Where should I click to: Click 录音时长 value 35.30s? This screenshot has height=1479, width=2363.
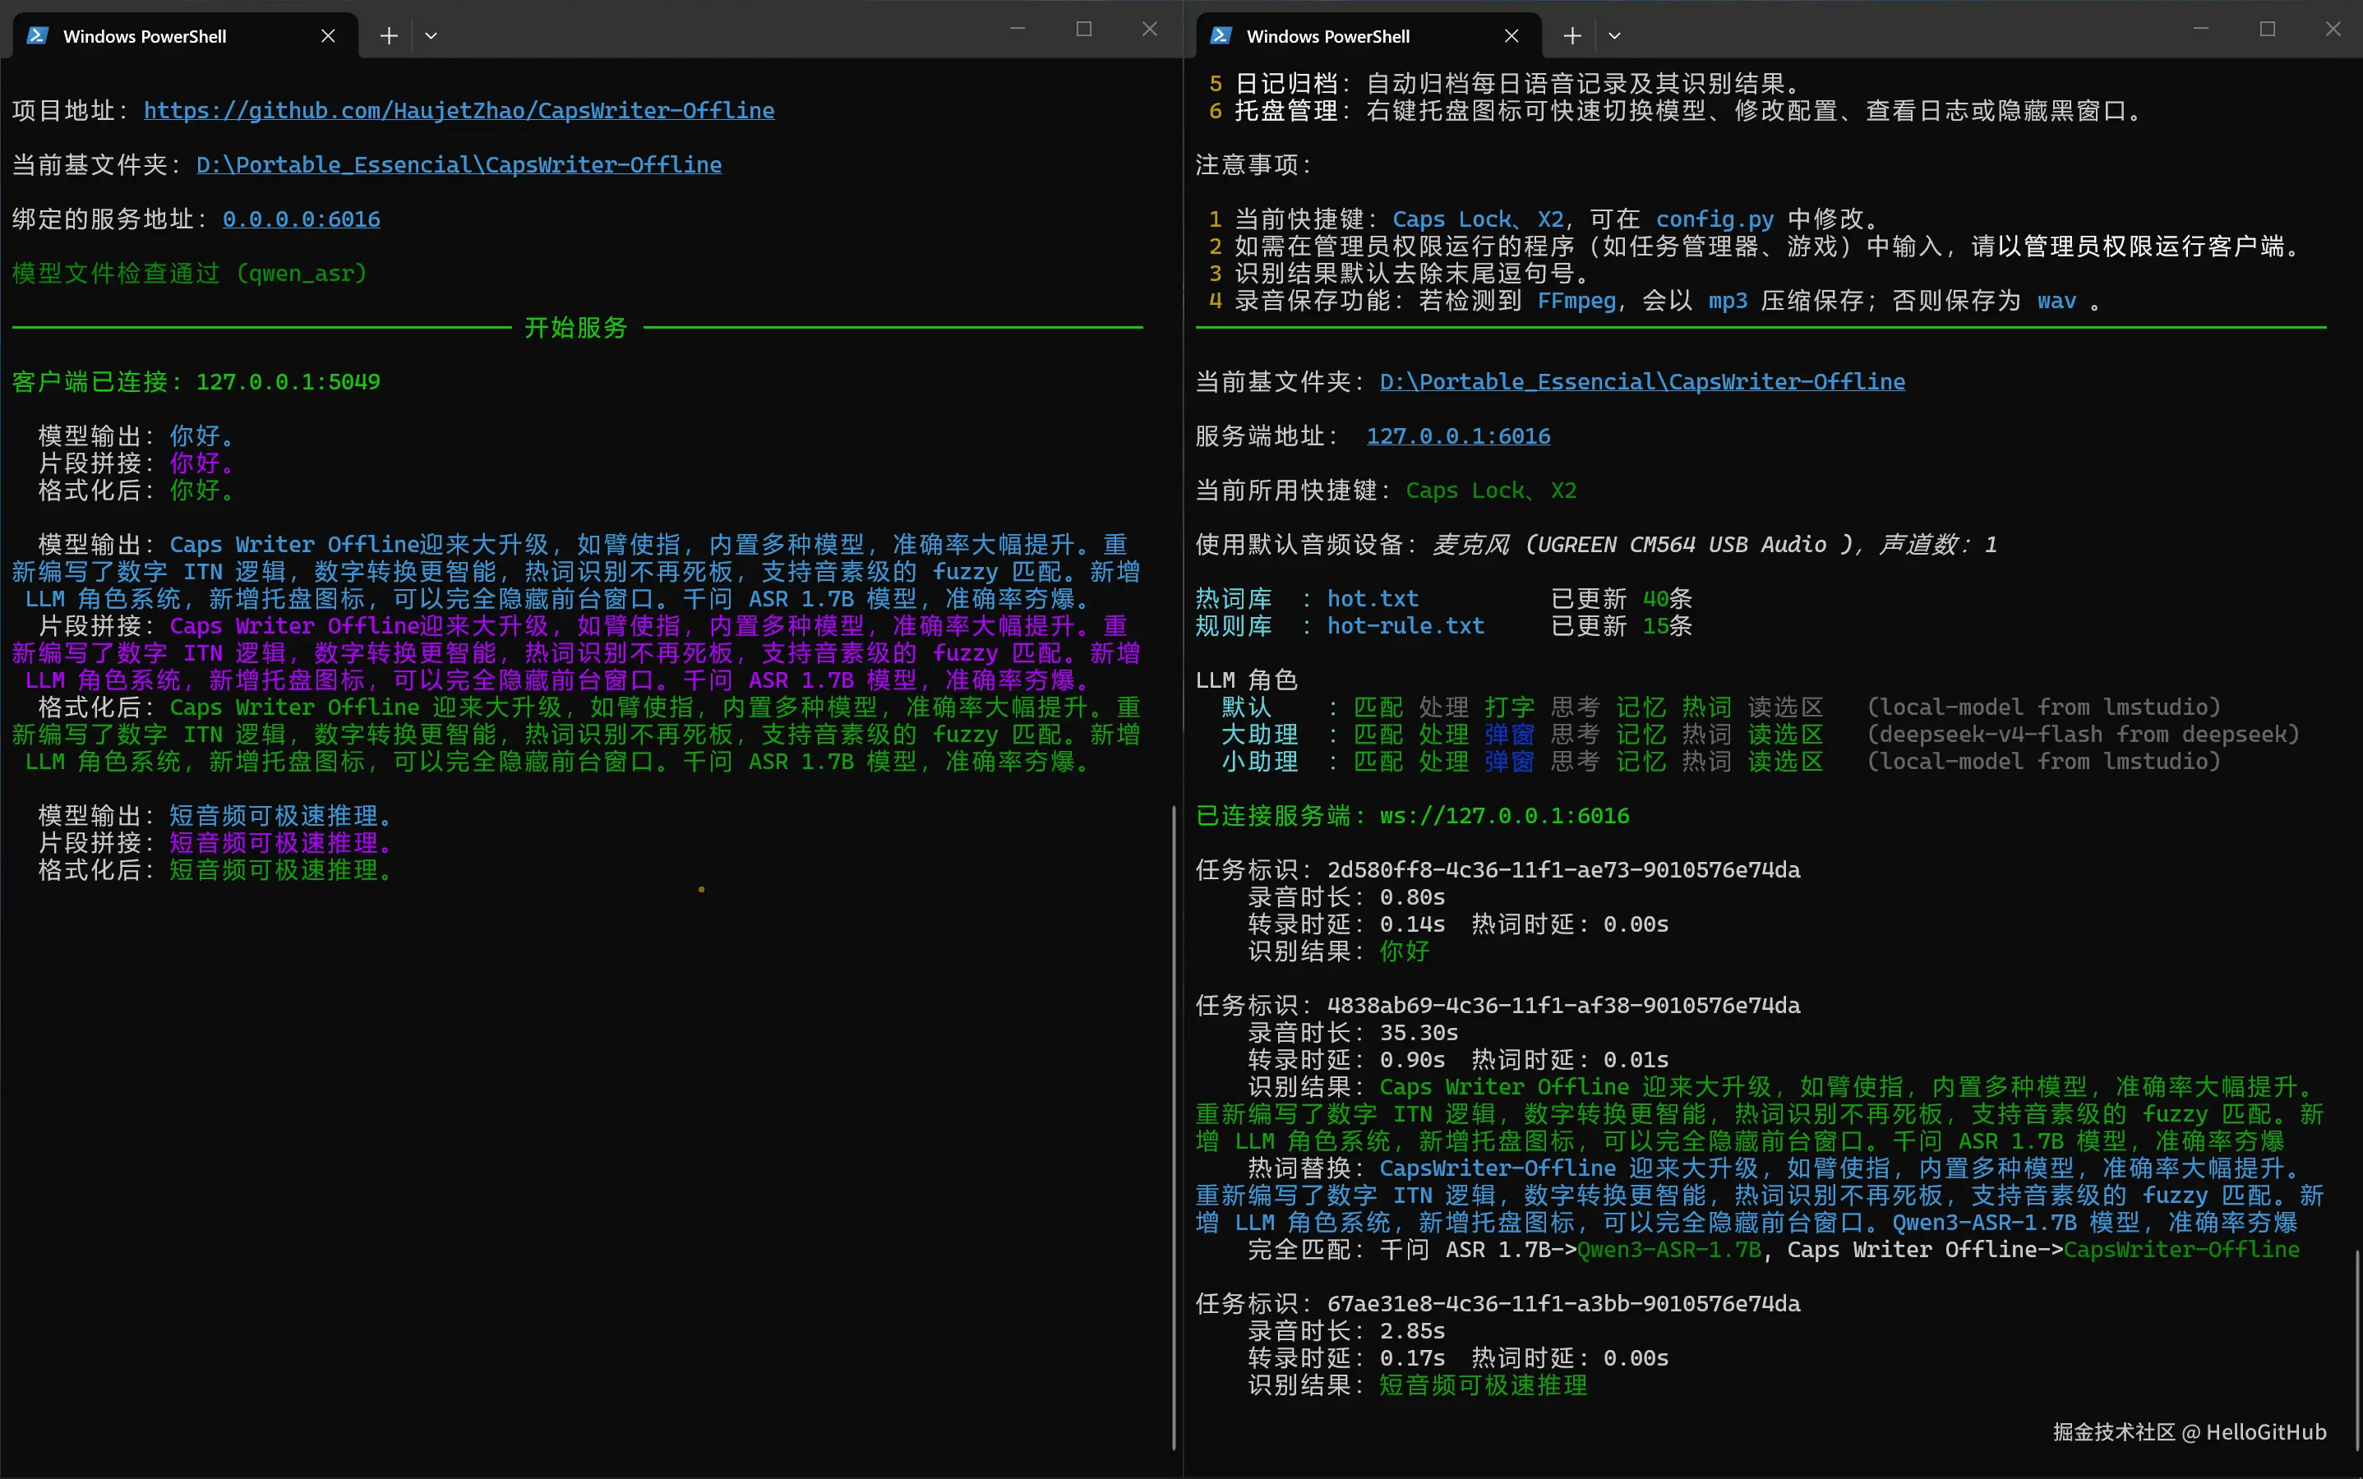click(x=1419, y=1033)
